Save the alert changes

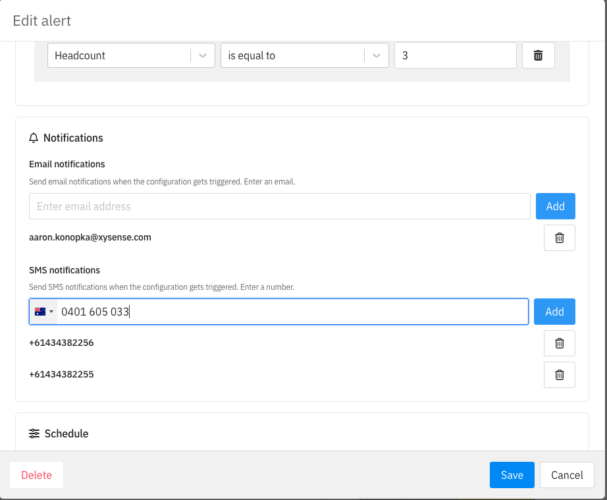pos(512,475)
